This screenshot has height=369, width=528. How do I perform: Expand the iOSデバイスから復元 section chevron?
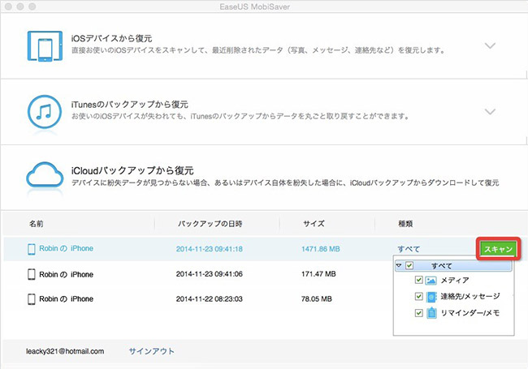(490, 45)
